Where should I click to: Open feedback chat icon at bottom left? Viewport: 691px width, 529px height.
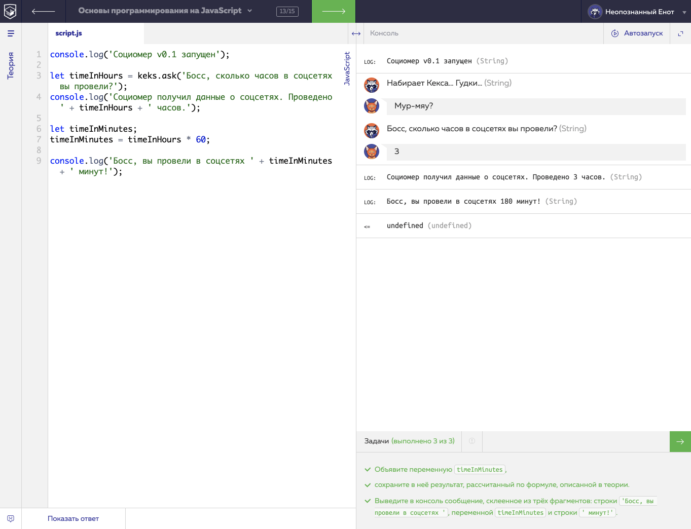[11, 518]
